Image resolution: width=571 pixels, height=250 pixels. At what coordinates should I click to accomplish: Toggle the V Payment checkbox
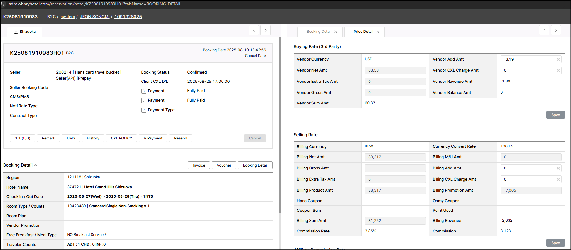point(144,101)
